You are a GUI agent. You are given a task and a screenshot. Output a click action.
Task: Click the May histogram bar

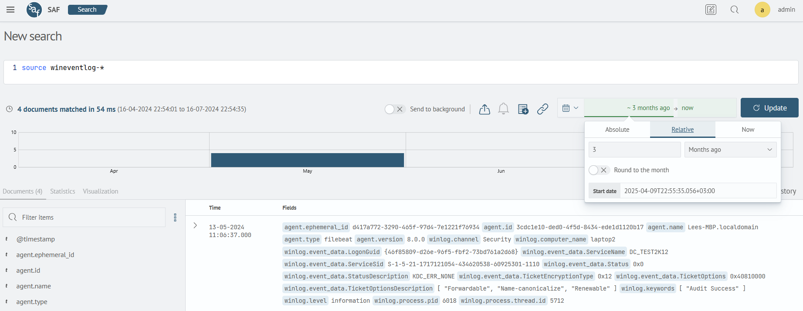(x=308, y=160)
